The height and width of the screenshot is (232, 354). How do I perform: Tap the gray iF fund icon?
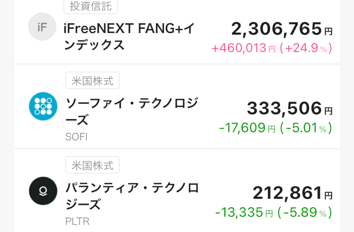coord(42,27)
